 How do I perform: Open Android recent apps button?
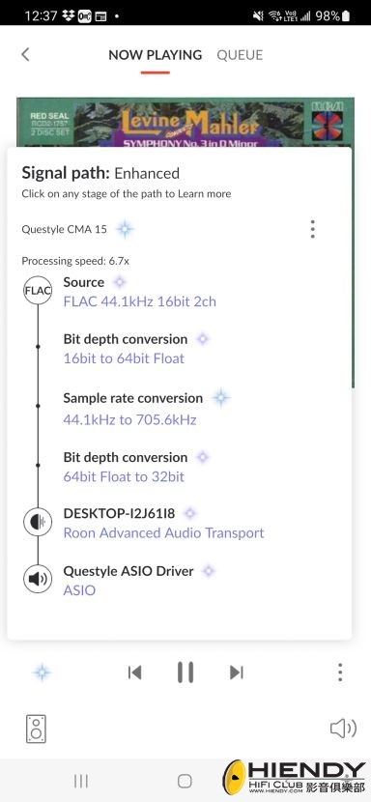click(81, 781)
